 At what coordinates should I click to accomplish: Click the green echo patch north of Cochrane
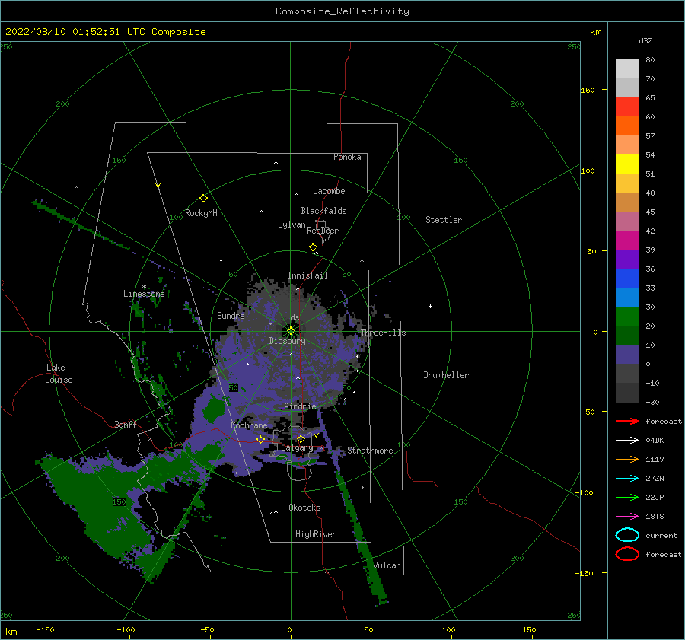(x=214, y=409)
